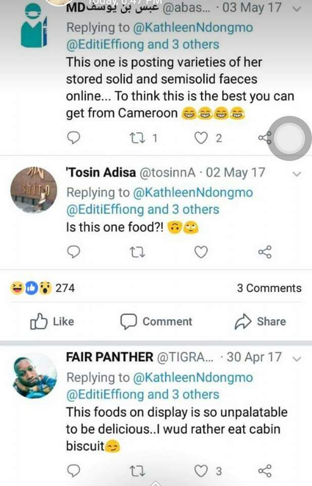Like the tweet with 2 likes

click(x=201, y=138)
